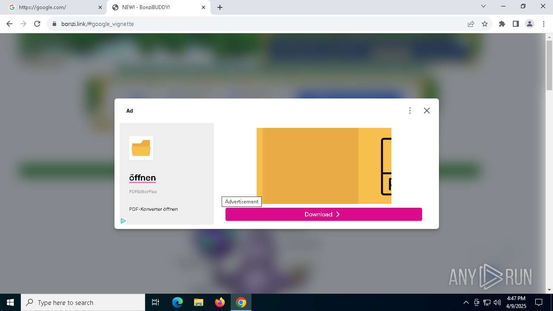Click Chrome icon on the taskbar
This screenshot has height=311, width=553.
241,302
